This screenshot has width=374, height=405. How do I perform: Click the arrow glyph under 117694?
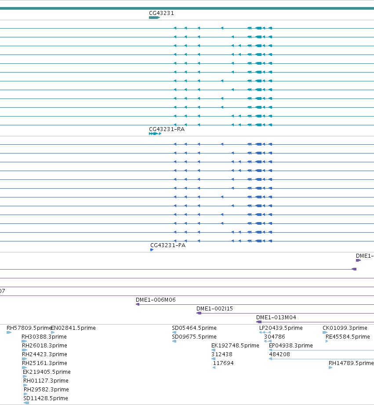(214, 368)
